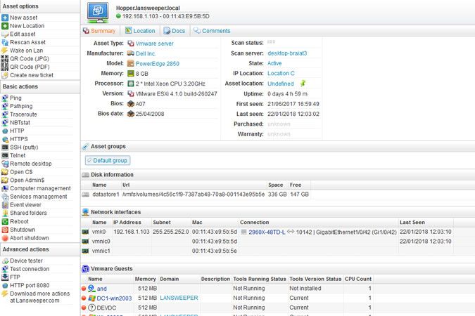Click the Device tester icon
The image size is (475, 316).
tap(5, 261)
